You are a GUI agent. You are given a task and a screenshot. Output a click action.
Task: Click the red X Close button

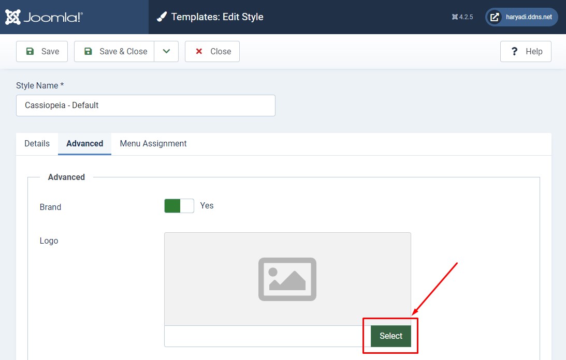click(212, 51)
